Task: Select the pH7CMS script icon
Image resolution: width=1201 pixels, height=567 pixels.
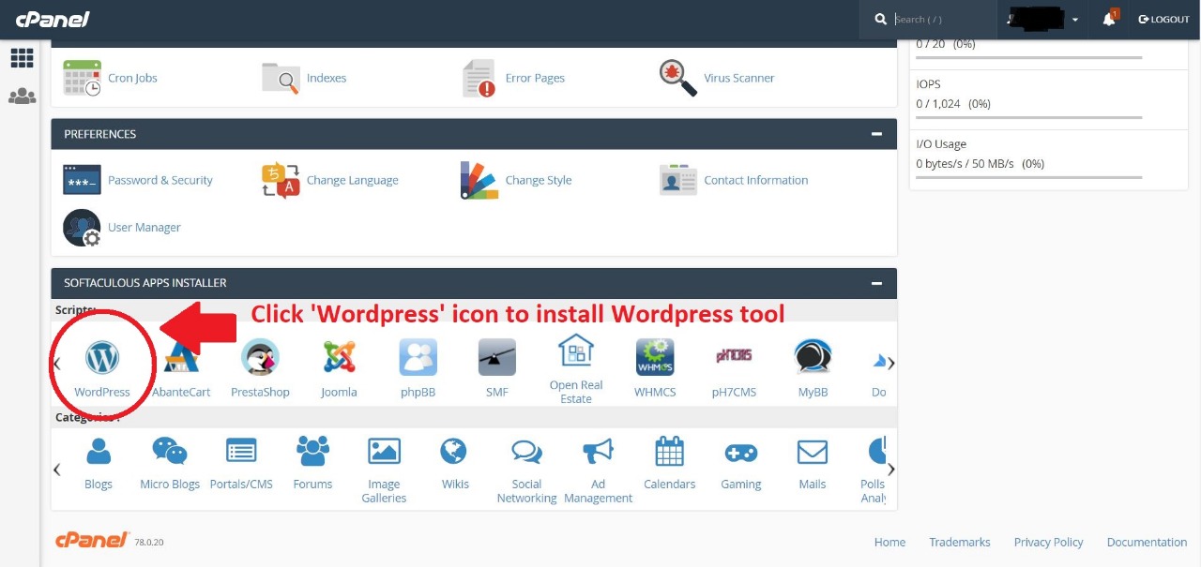Action: [734, 357]
